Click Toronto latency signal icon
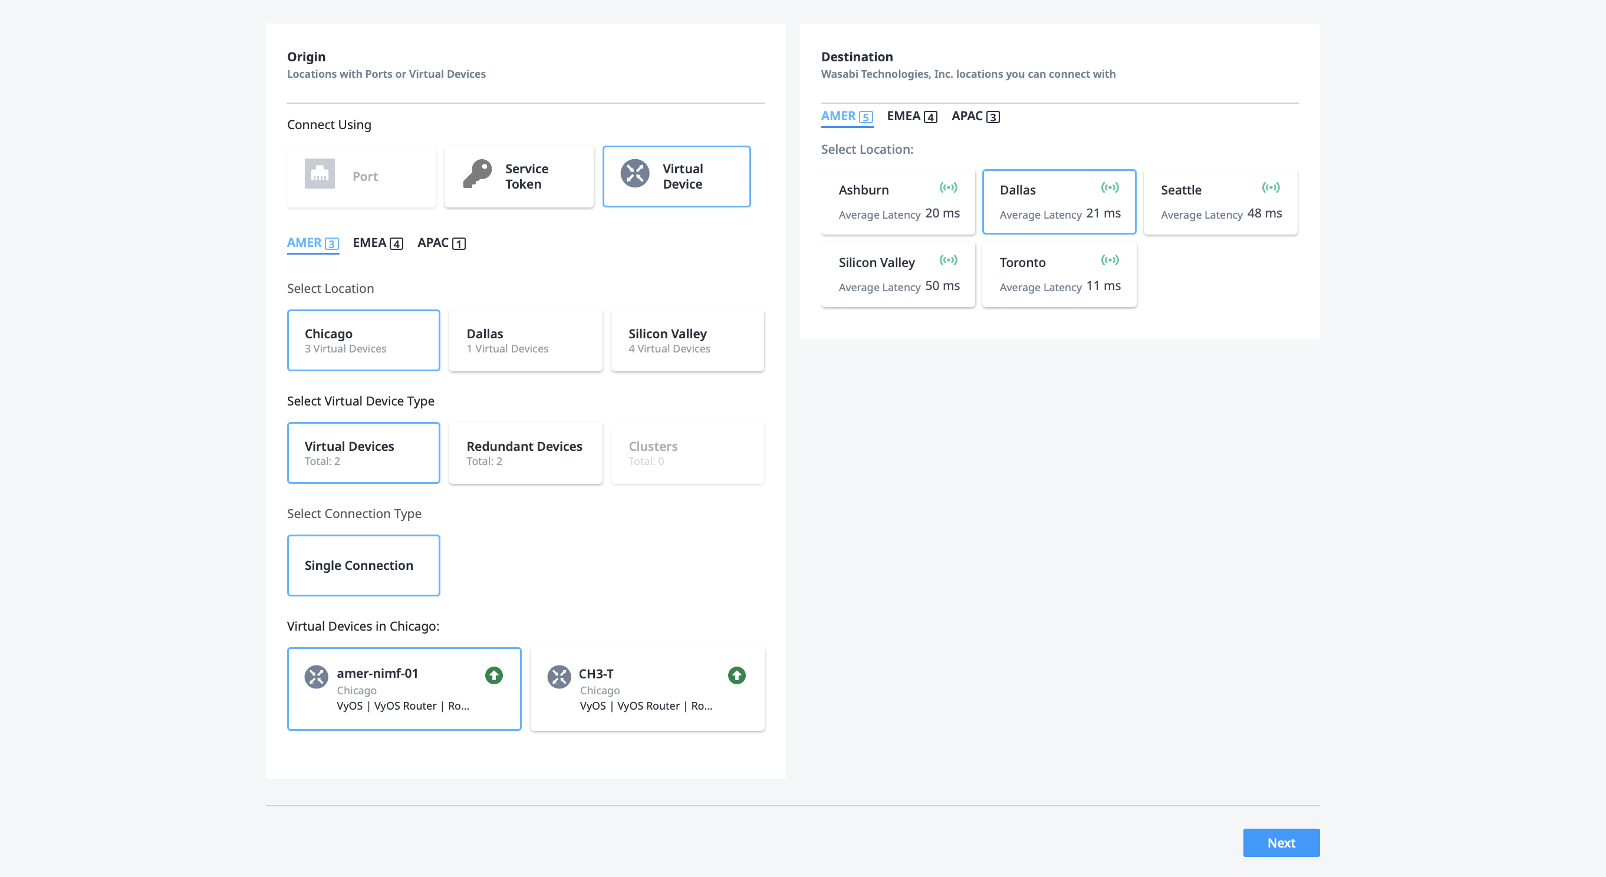 (1110, 260)
